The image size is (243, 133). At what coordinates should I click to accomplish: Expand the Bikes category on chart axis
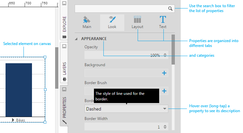13,120
